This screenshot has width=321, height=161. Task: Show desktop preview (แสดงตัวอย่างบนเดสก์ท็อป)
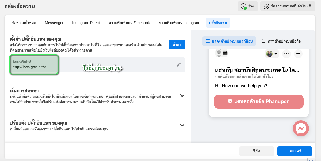click(x=229, y=41)
